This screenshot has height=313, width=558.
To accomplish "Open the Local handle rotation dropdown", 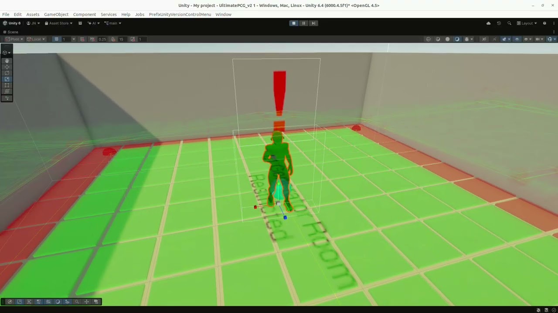I will (x=36, y=39).
